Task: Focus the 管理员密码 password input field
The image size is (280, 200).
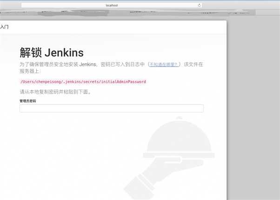Action: 112,108
